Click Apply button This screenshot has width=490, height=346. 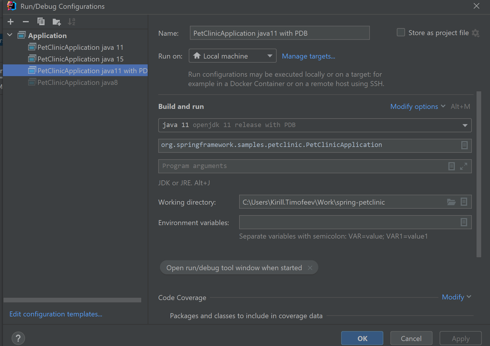click(x=461, y=338)
